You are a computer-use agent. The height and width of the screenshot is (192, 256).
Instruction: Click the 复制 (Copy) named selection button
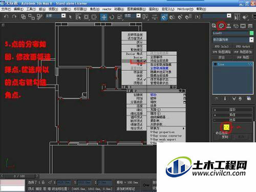click(x=225, y=137)
